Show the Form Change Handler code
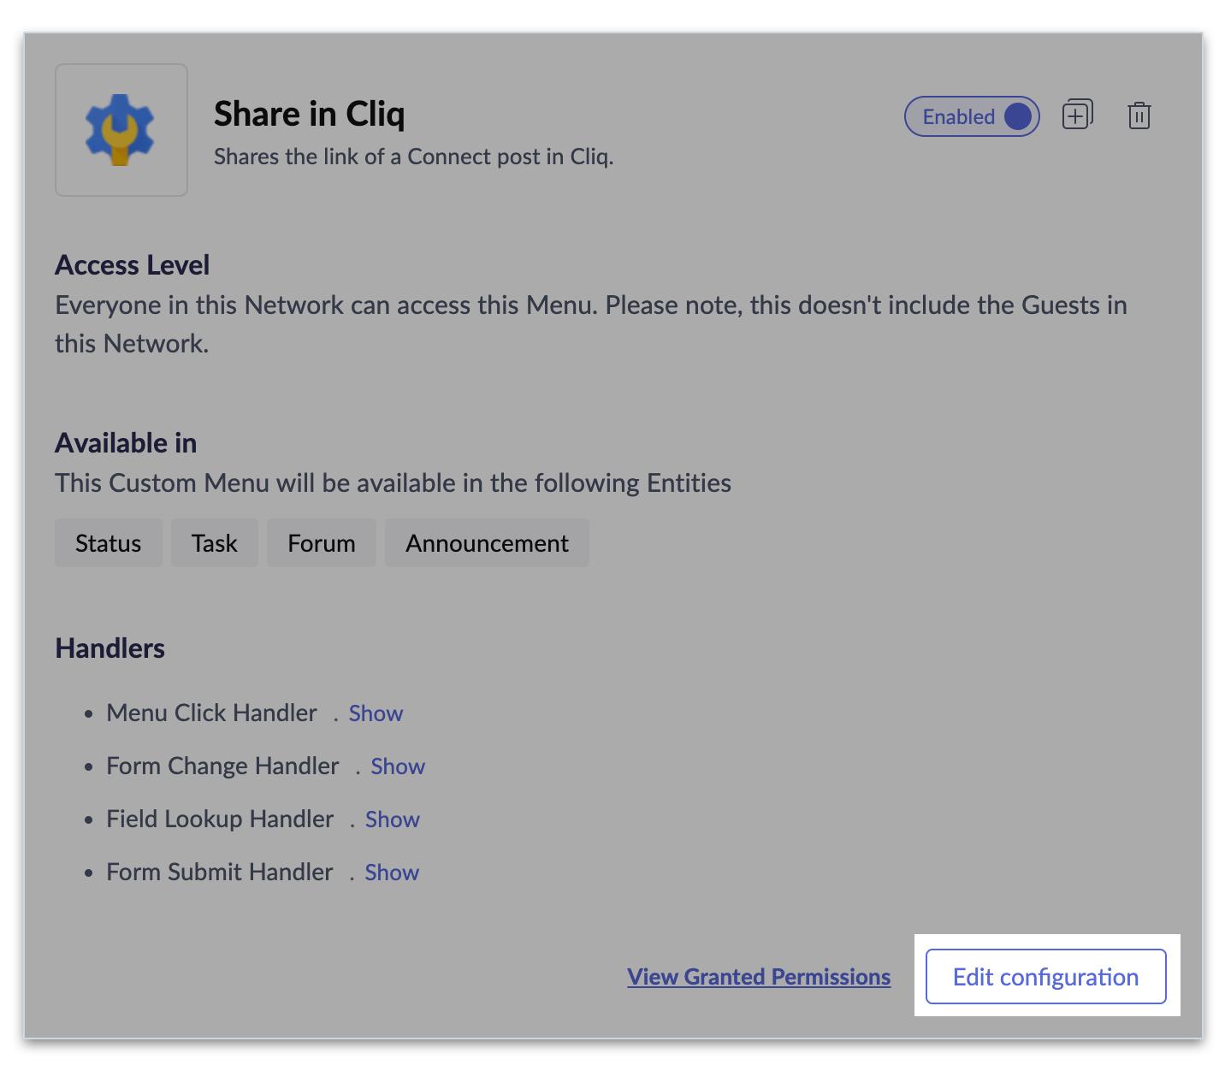This screenshot has width=1225, height=1071. 398,766
